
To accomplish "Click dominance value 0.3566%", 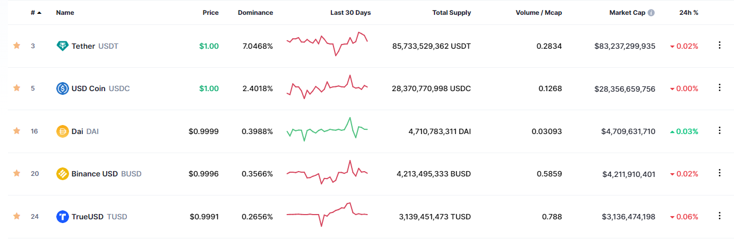I will 258,173.
